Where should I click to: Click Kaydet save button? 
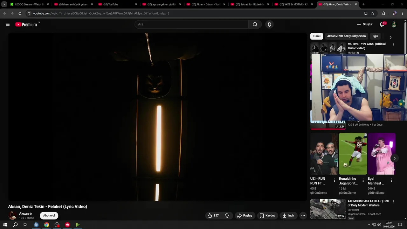click(x=267, y=216)
